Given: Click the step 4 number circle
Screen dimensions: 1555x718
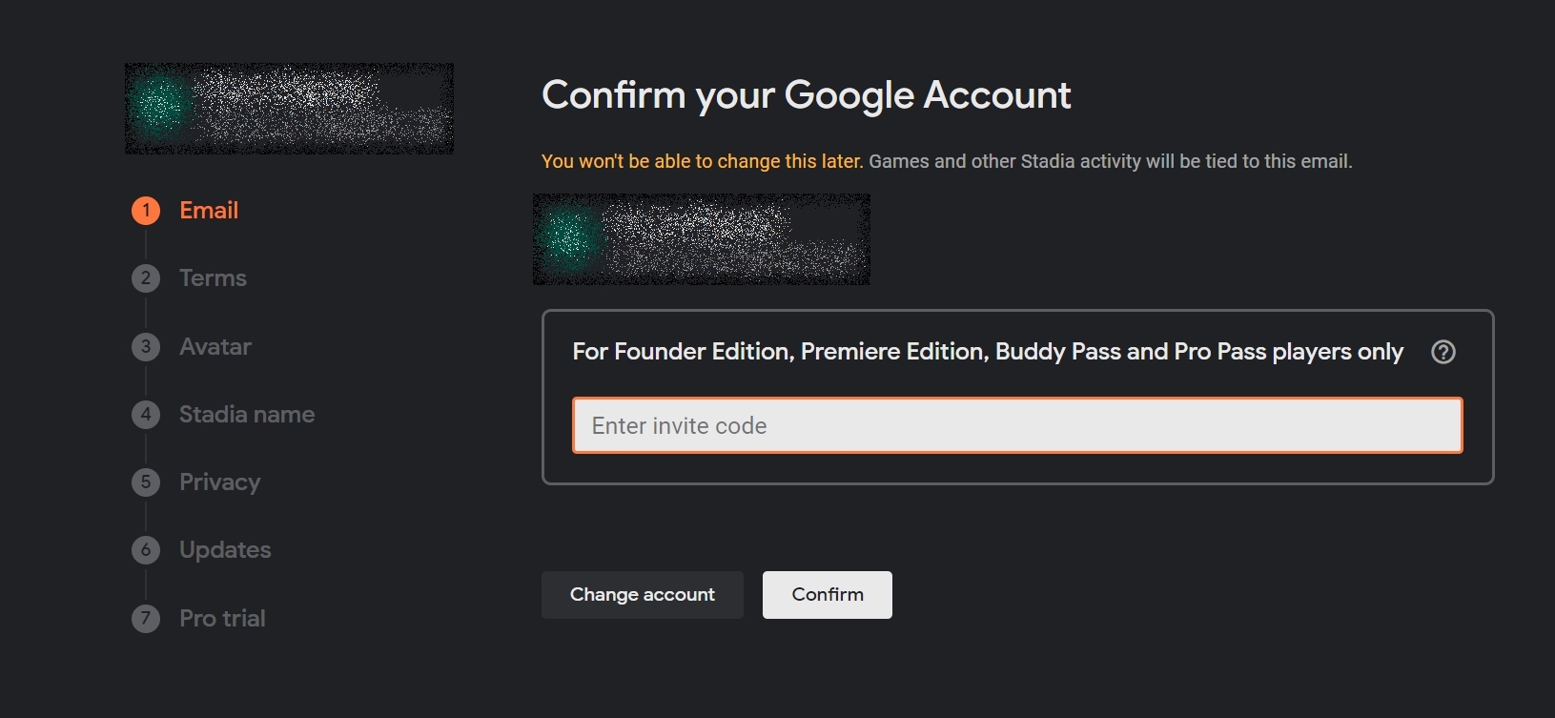Looking at the screenshot, I should 146,415.
